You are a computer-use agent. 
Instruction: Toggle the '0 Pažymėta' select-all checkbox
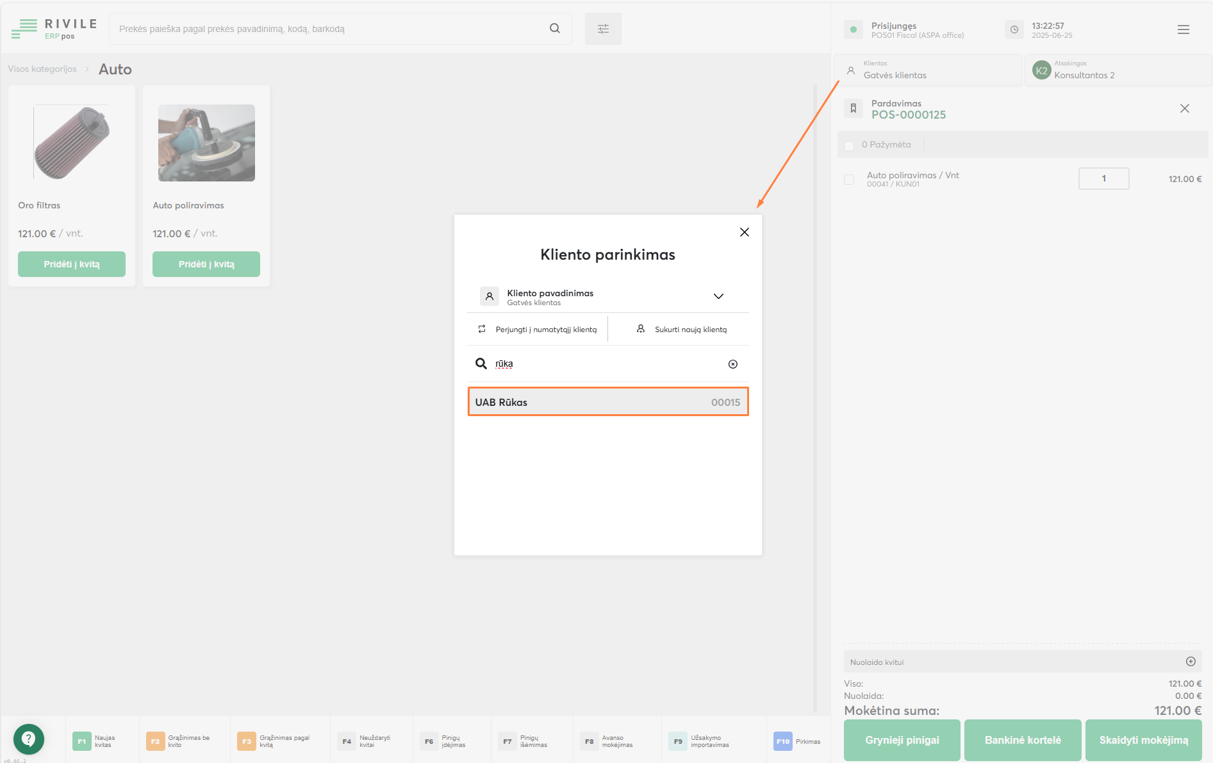849,146
